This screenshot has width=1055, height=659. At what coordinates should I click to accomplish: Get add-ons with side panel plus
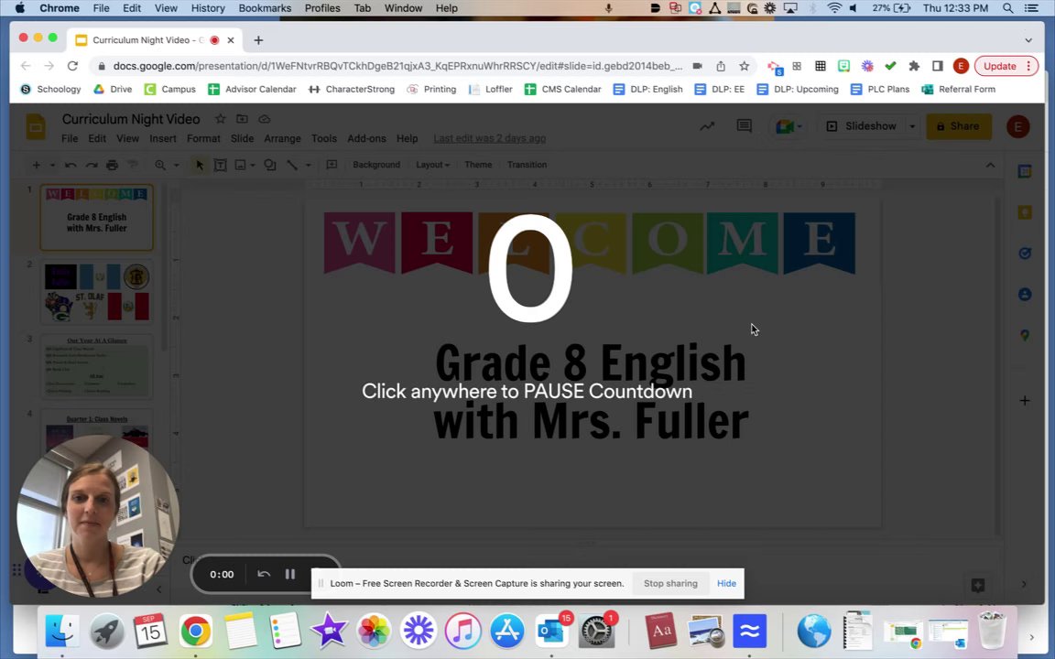[1025, 401]
